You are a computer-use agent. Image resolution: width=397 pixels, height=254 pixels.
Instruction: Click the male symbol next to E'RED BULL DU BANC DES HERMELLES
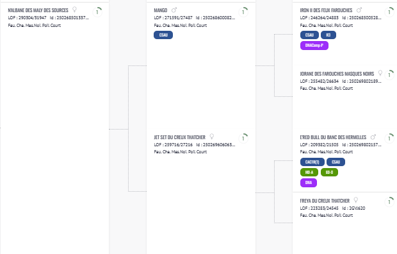click(x=373, y=137)
